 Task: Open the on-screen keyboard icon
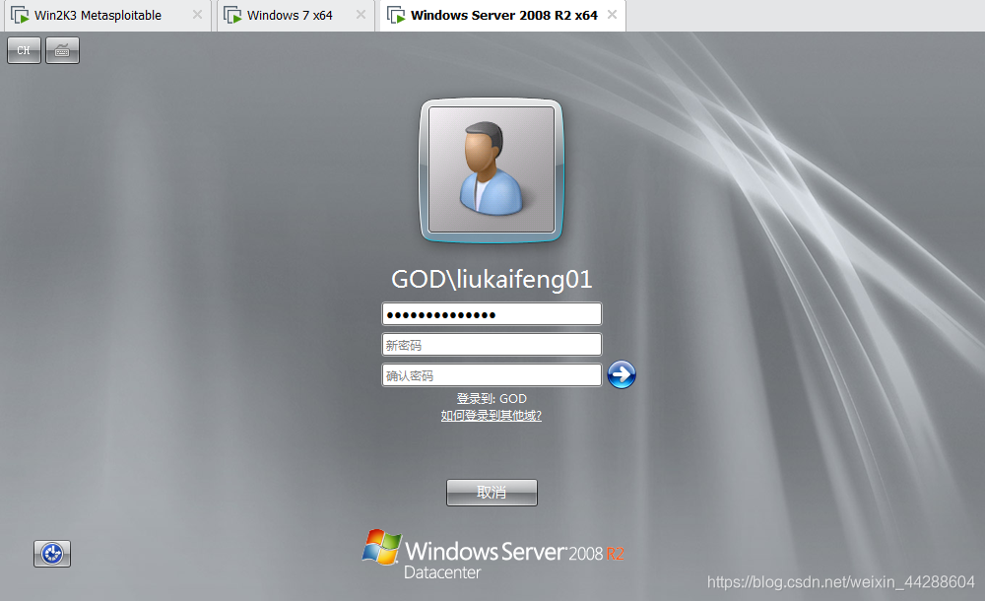(62, 50)
